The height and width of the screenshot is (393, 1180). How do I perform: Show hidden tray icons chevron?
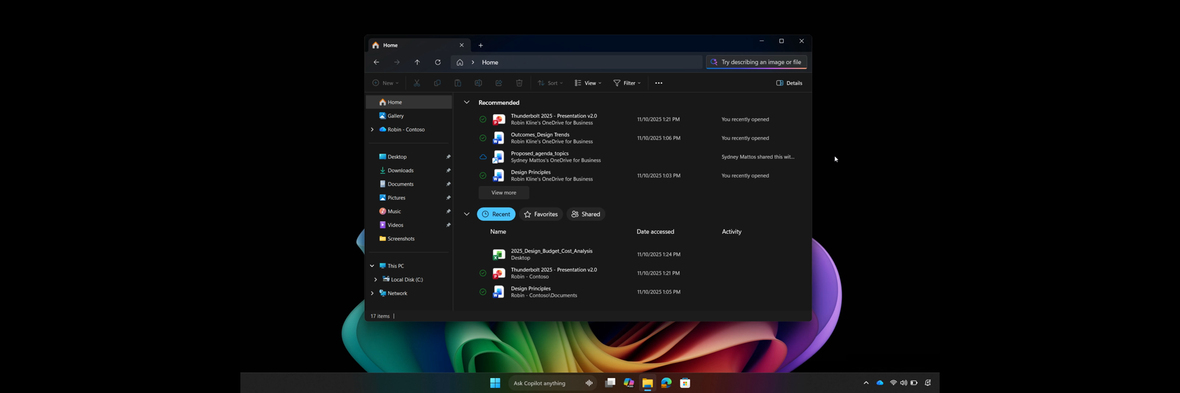coord(866,383)
